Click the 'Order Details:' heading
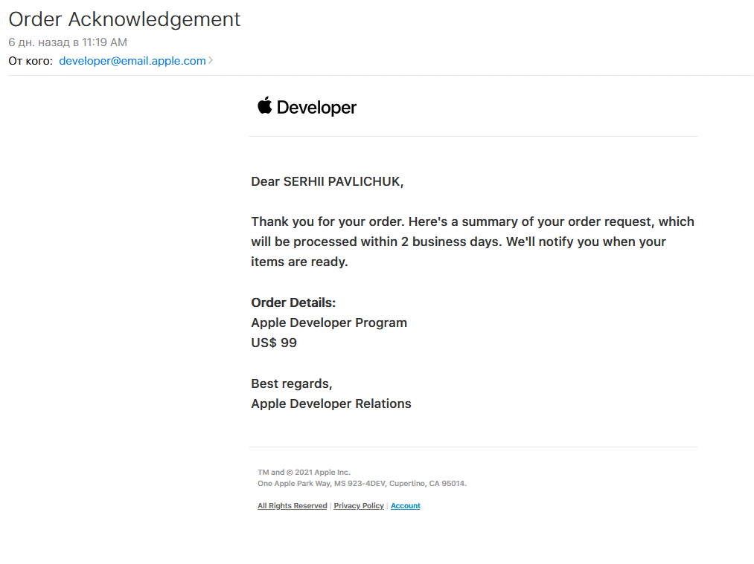 [293, 302]
